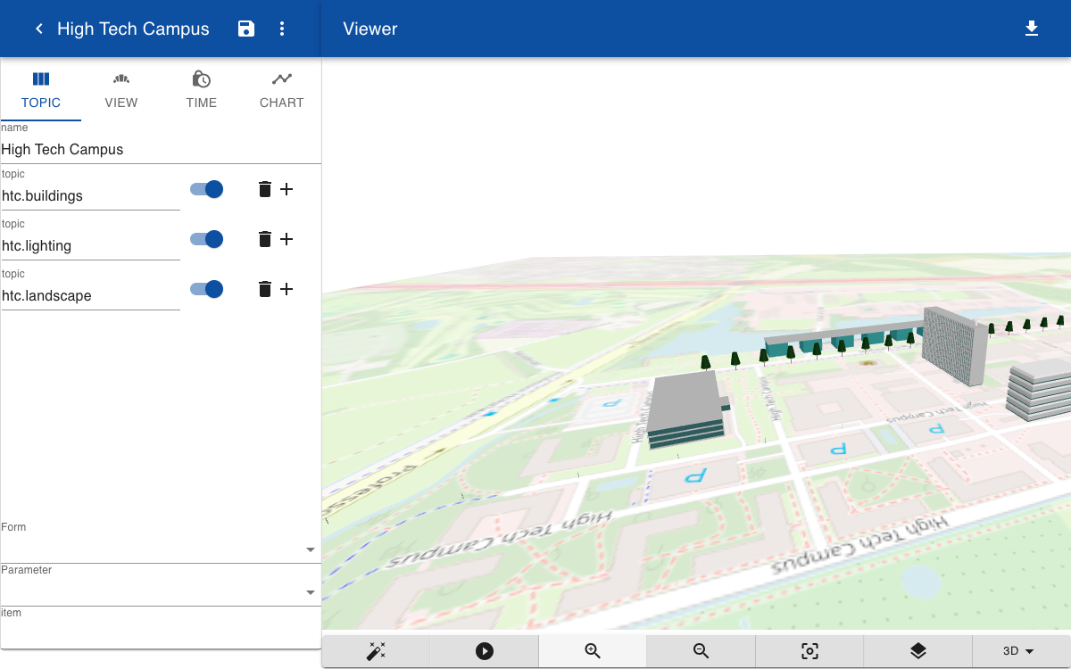The image size is (1071, 669).
Task: Zoom out of the map
Action: (702, 651)
